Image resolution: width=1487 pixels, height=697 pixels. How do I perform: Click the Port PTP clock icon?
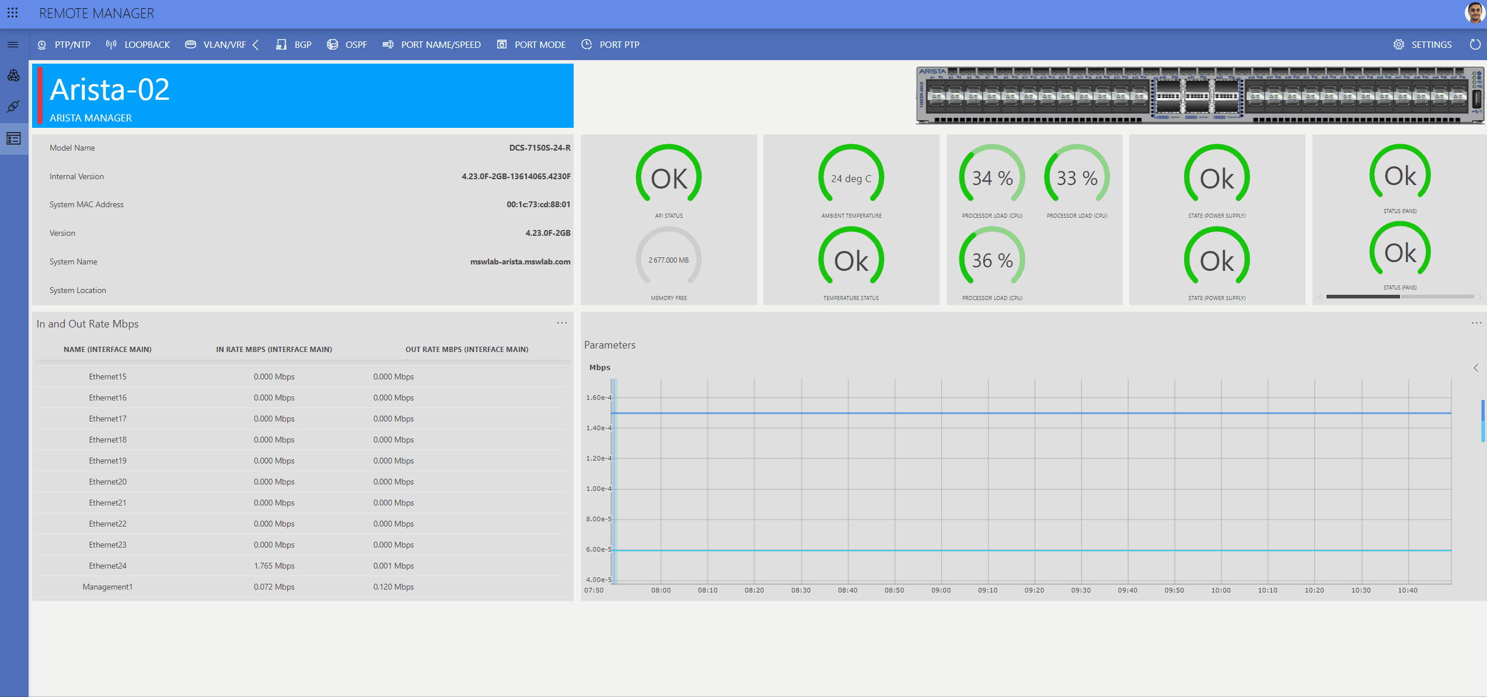pos(587,44)
